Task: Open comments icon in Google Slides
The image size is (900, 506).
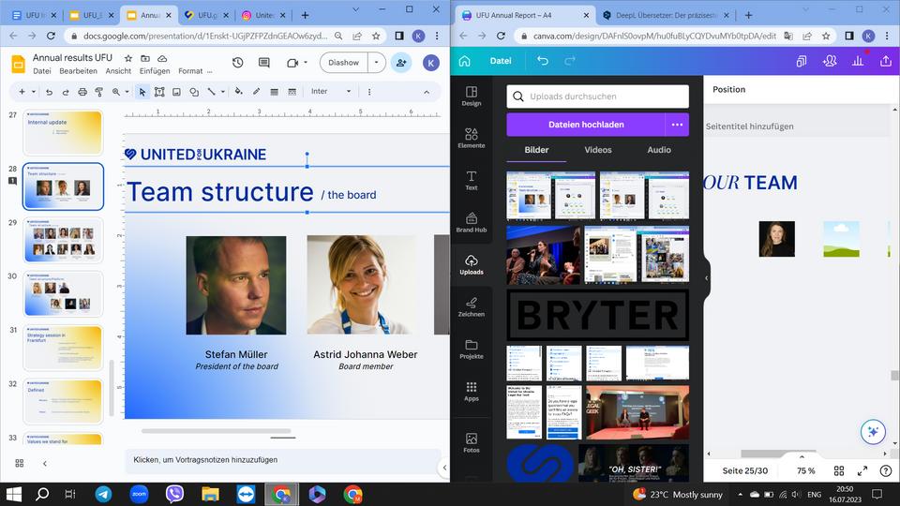Action: [264, 63]
